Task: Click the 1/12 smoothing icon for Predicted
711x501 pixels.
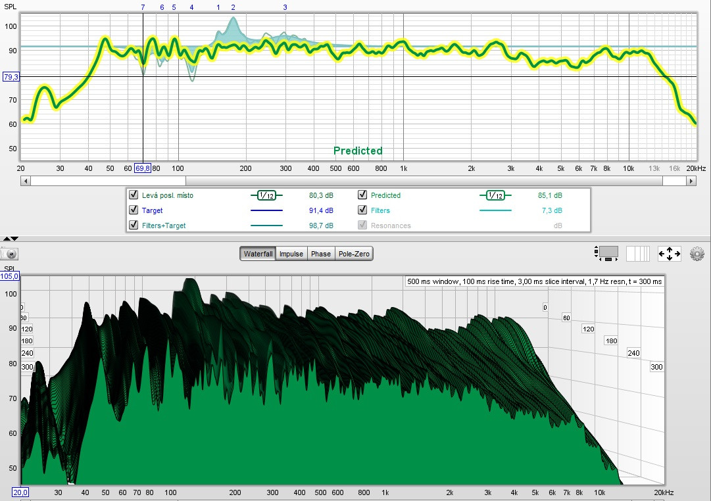Action: point(494,195)
